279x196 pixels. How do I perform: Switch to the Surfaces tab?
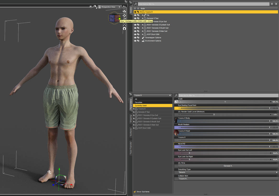131,132
